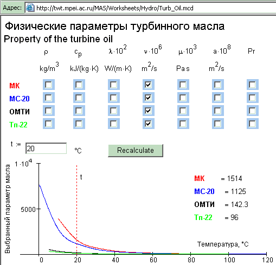
Task: Uncheck the MK kinematic viscosity ν checkbox
Action: 149,85
